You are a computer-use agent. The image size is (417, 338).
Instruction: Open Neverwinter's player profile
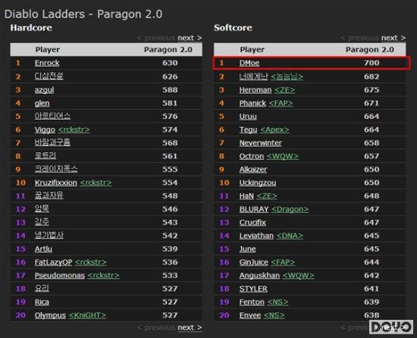[261, 143]
